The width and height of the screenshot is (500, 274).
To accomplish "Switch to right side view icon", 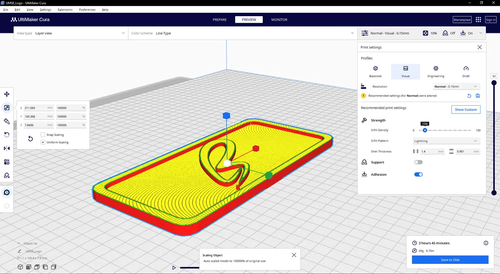I will click(53, 267).
